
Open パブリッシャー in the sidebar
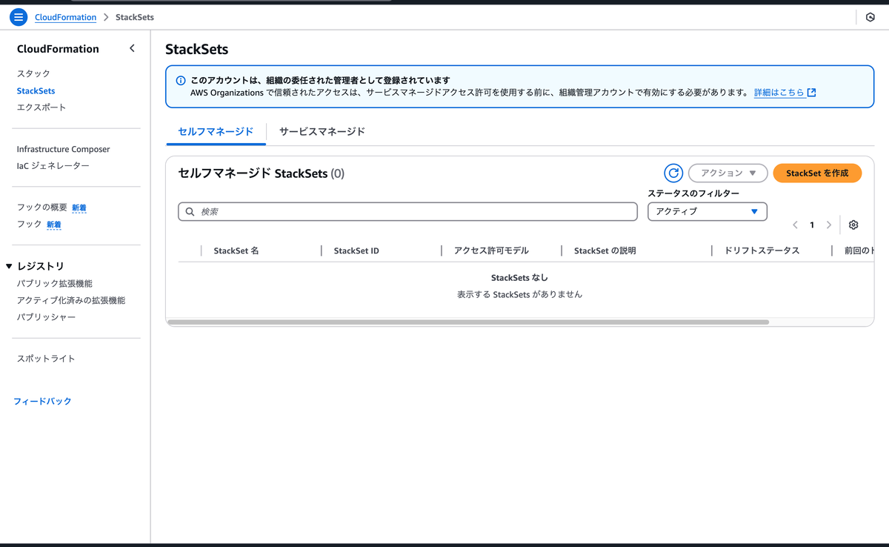click(46, 317)
